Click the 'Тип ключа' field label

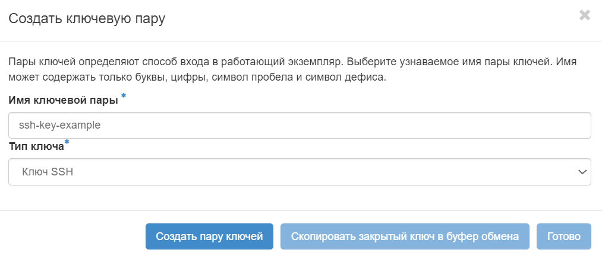36,146
